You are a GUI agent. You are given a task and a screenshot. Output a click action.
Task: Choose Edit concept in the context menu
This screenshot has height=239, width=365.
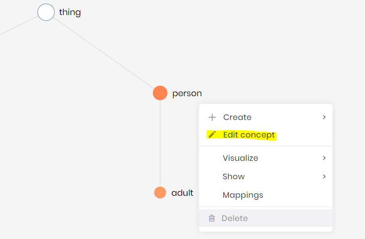(249, 135)
